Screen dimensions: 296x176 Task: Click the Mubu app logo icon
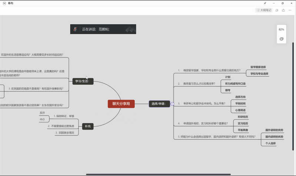click(x=4, y=3)
